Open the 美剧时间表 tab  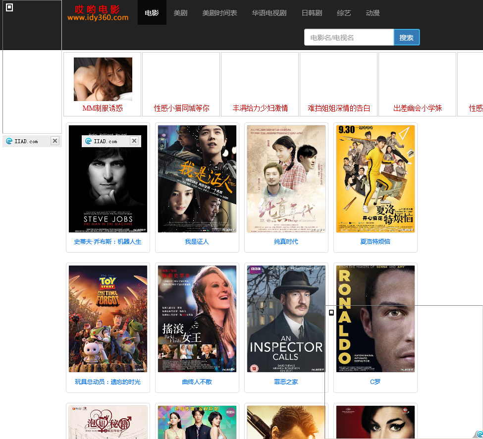(x=219, y=13)
